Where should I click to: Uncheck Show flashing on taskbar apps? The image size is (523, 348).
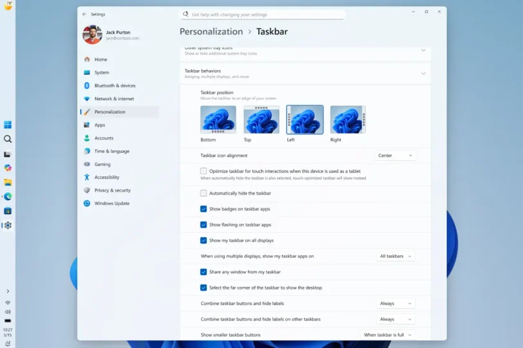tap(204, 224)
